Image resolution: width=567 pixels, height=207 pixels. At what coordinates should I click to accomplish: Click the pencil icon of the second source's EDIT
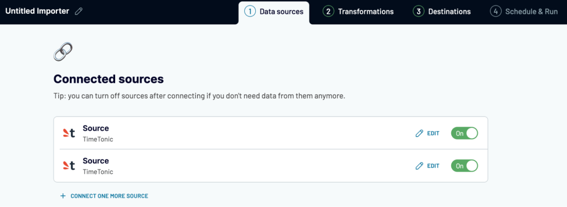(x=419, y=166)
